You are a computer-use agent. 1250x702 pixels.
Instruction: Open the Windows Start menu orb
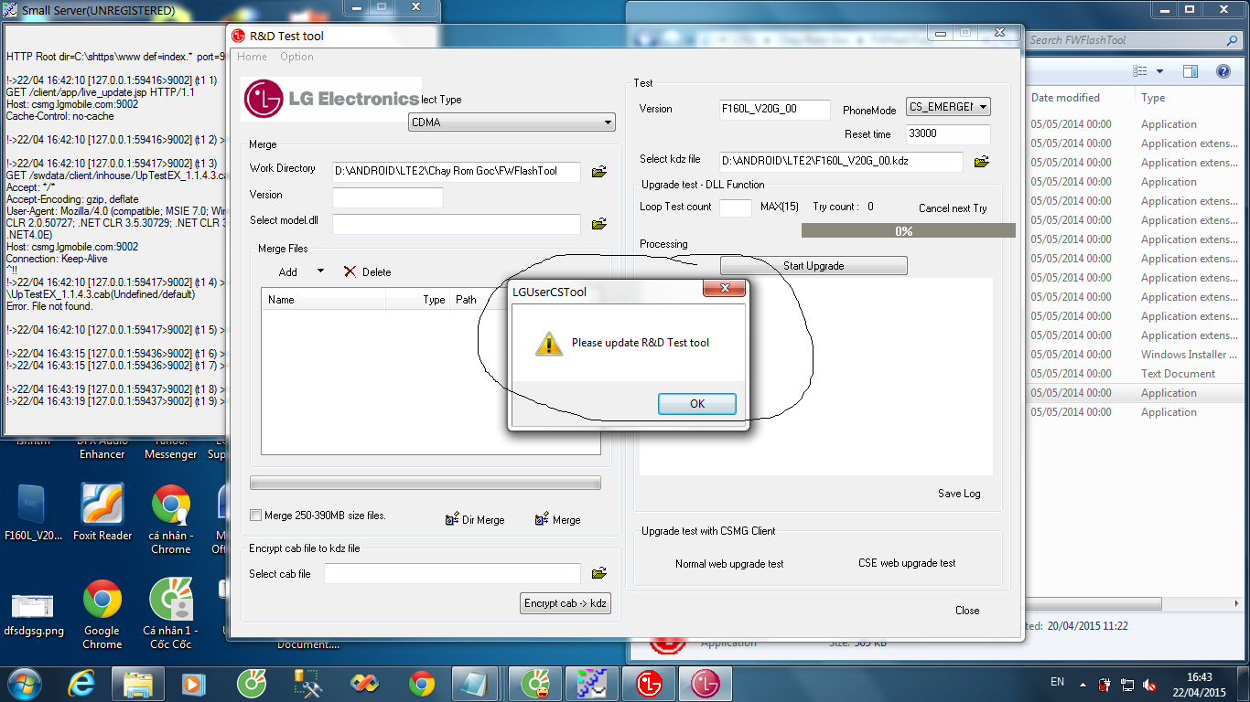23,682
